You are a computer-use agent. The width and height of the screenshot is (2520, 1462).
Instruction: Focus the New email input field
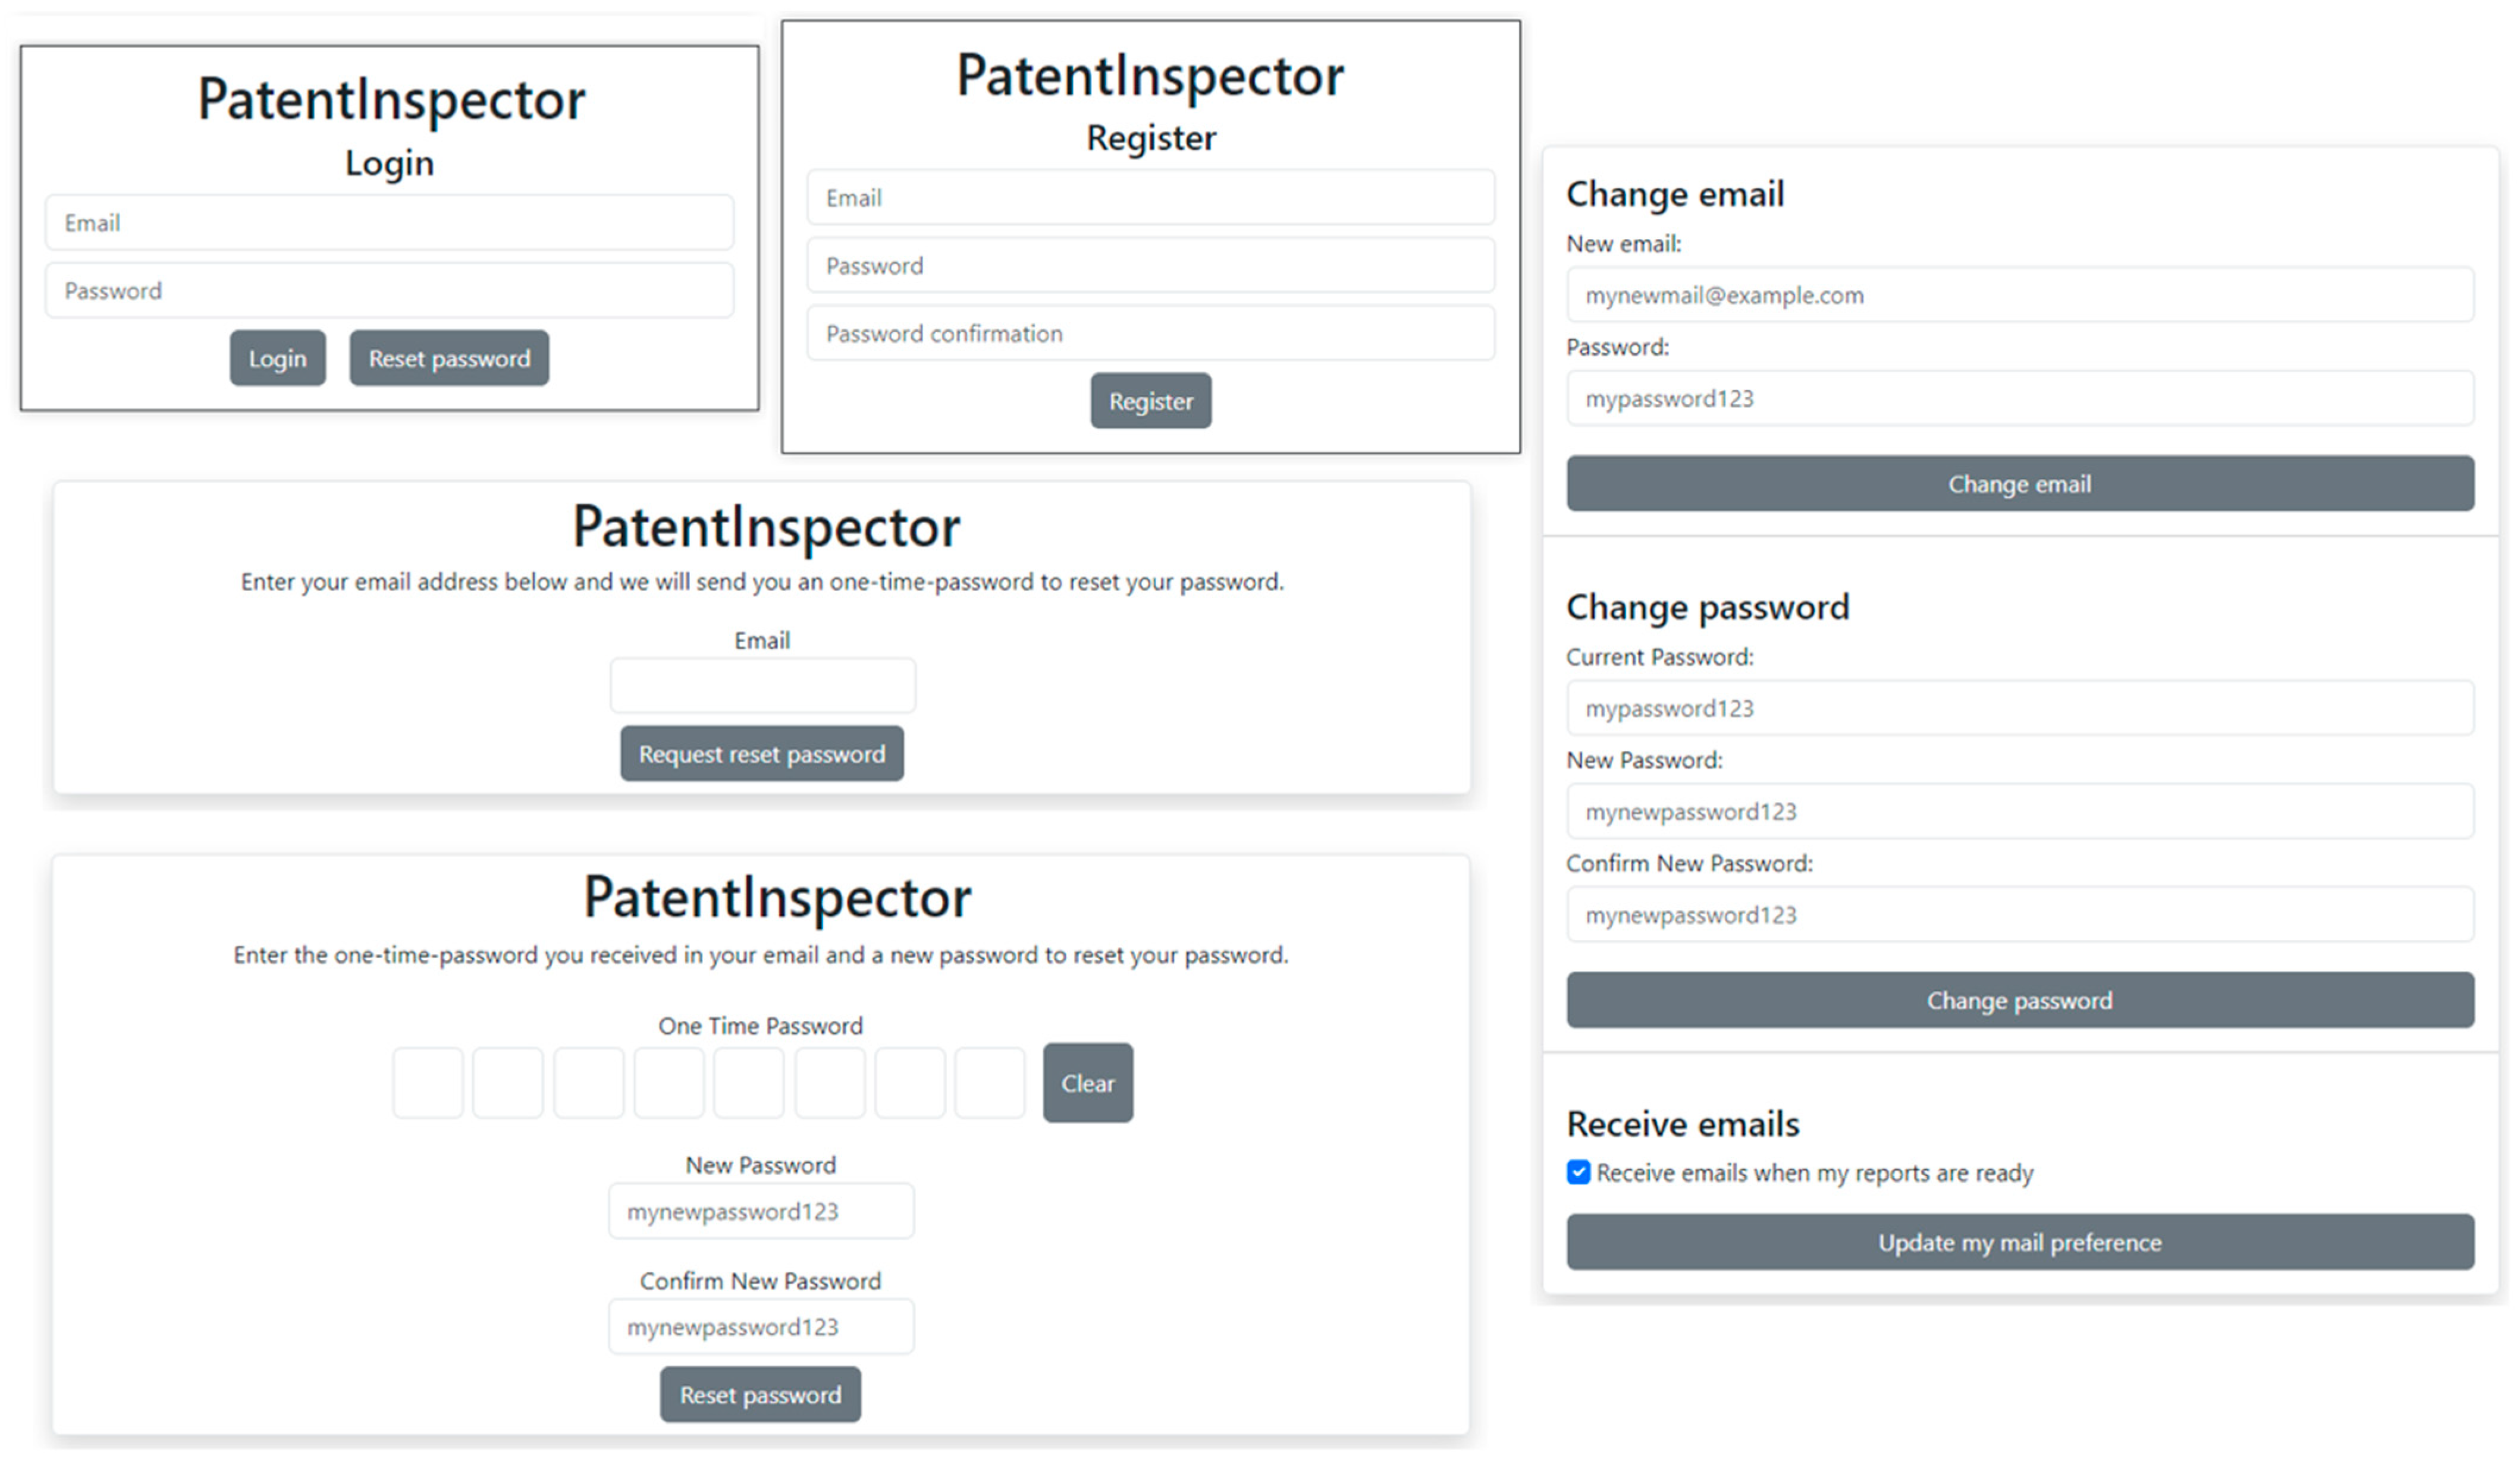pos(2019,295)
